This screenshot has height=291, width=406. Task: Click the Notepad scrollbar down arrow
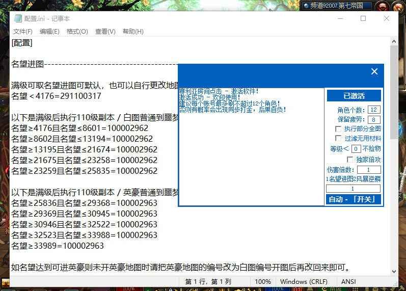click(x=394, y=272)
